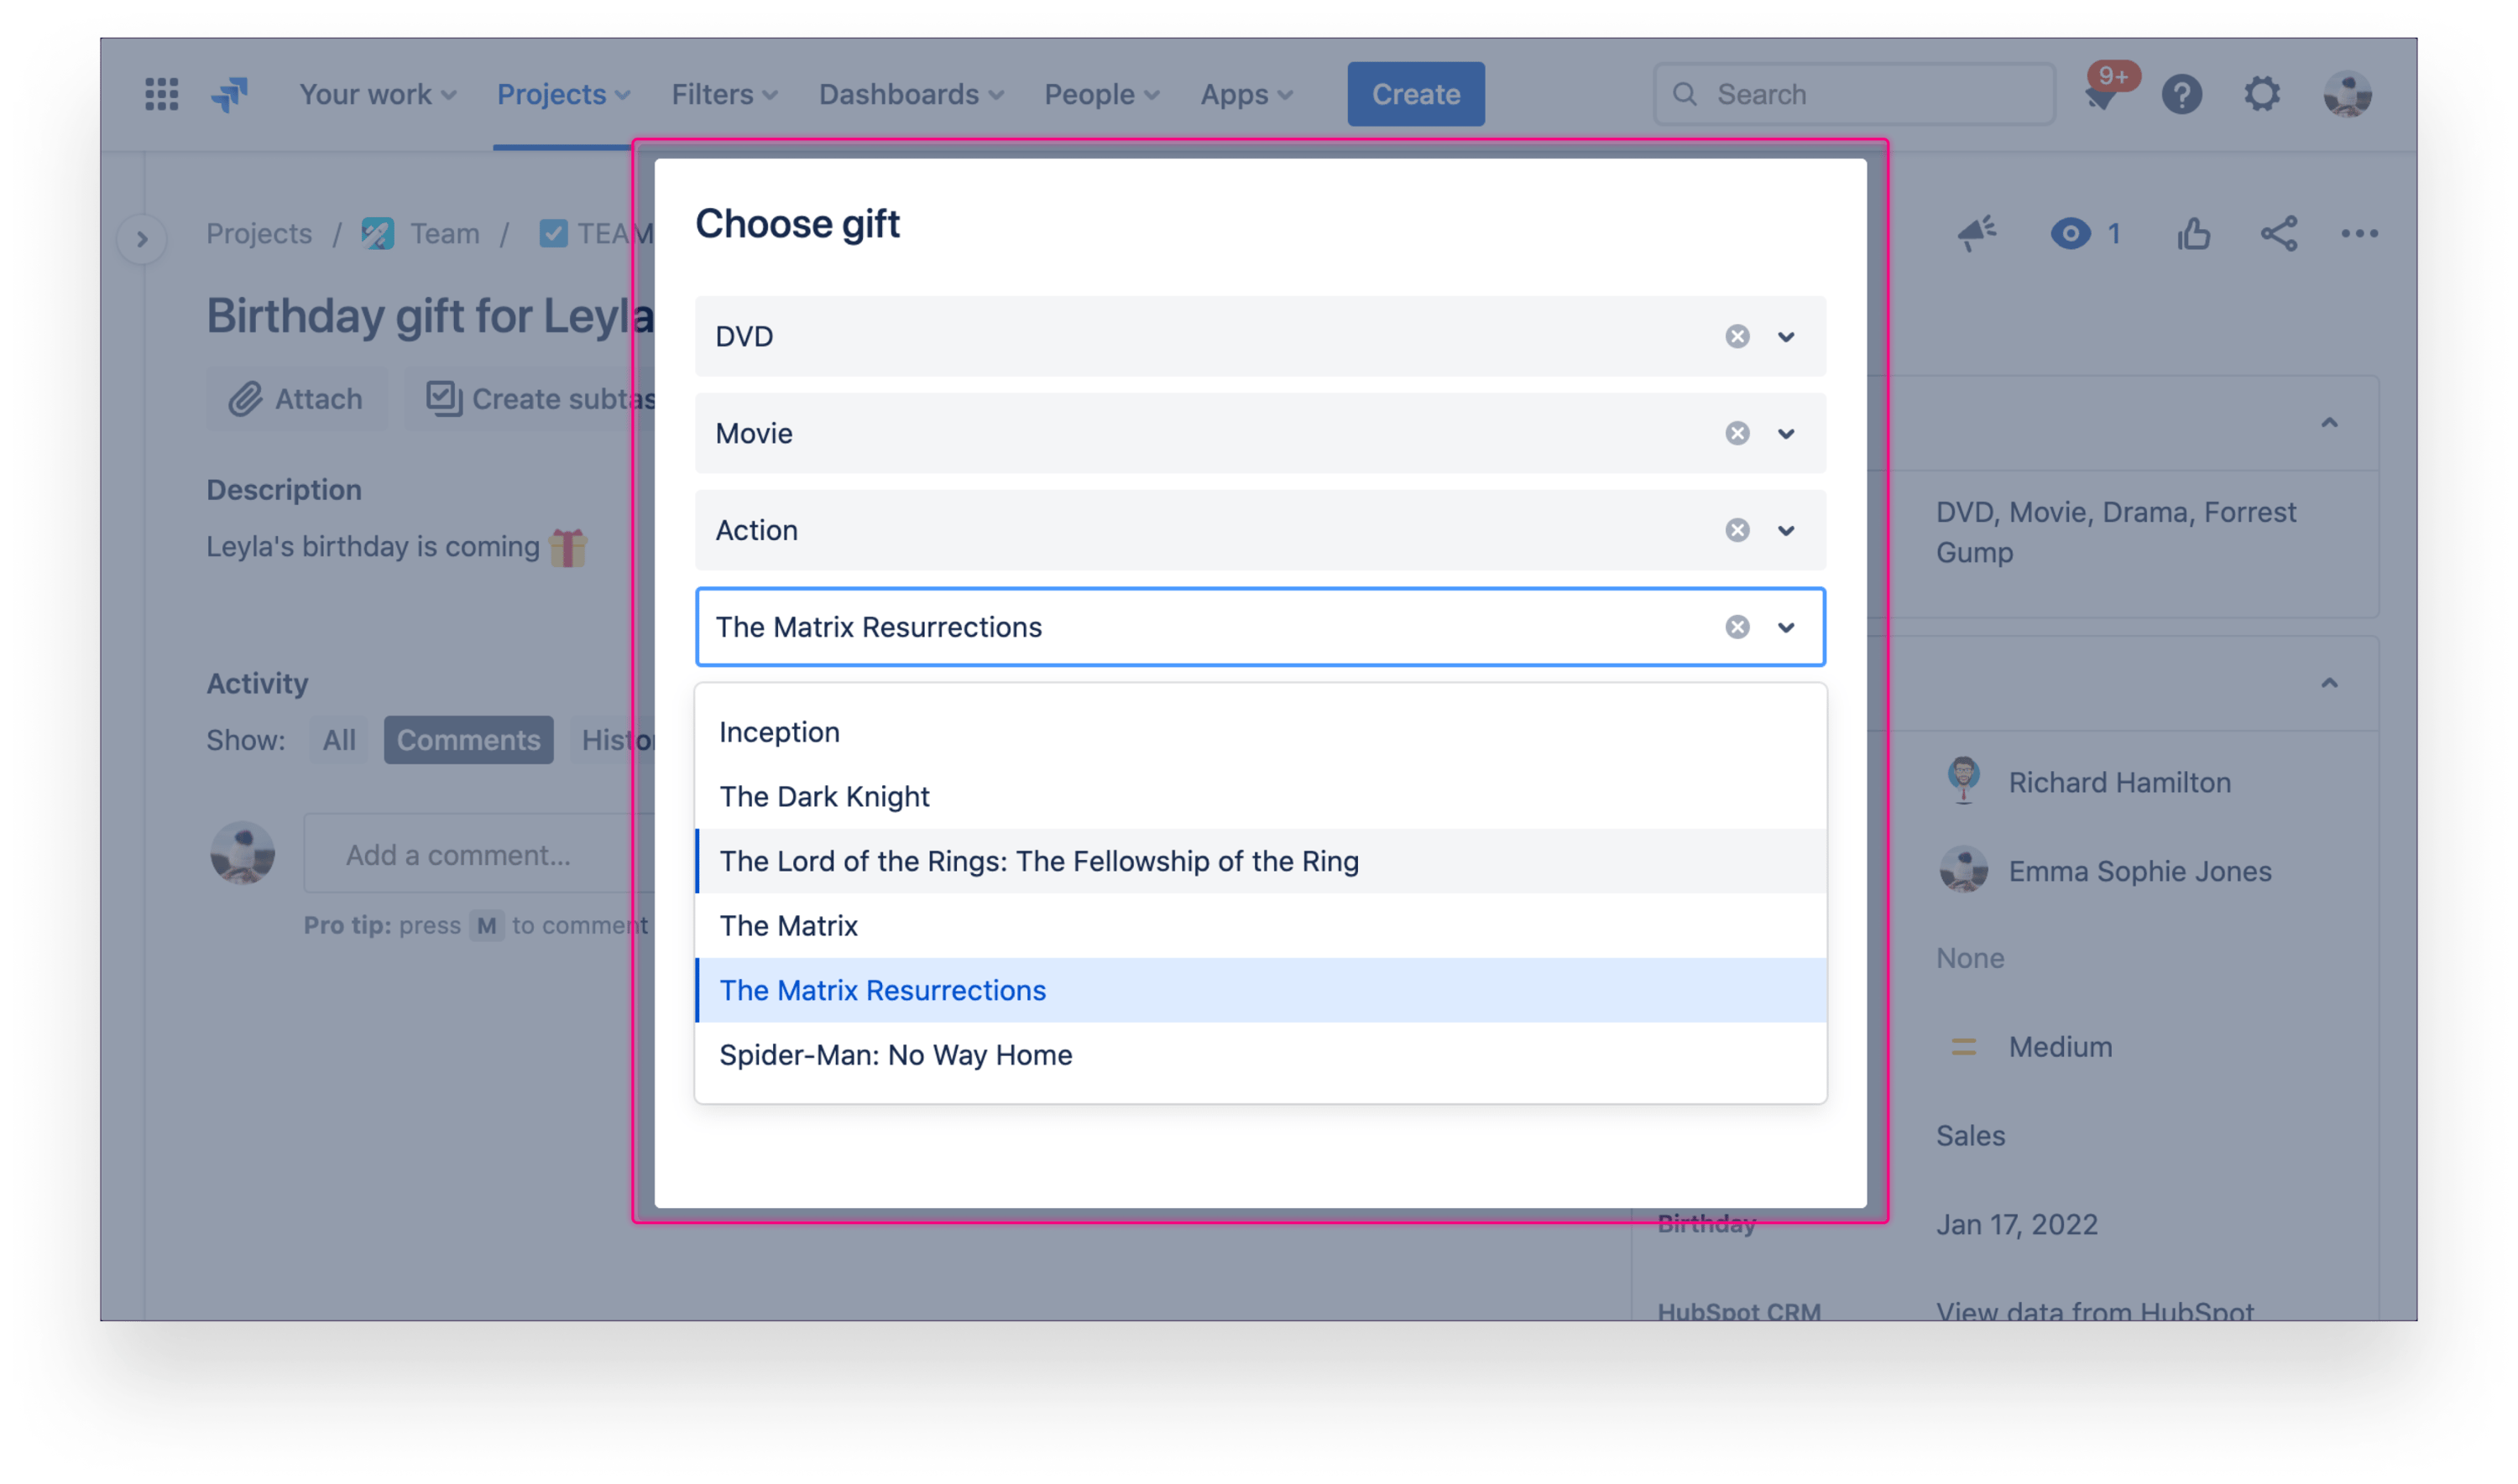Collapse the second details panel chevron

[x=2329, y=683]
